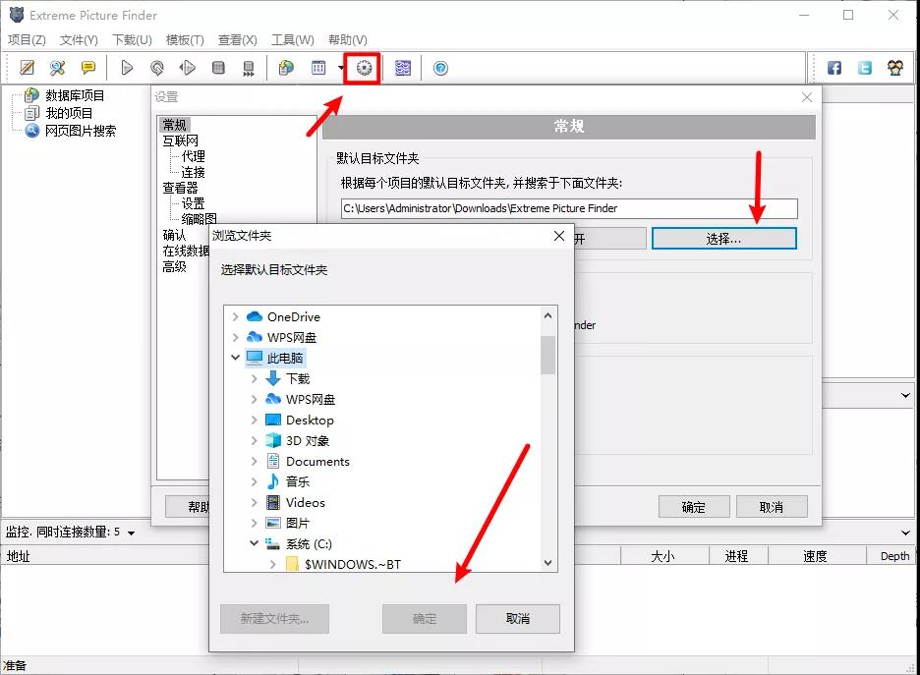The image size is (920, 675).
Task: Expand the Videos folder node
Action: pos(254,503)
